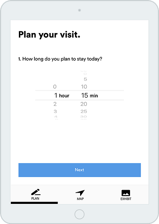Select 20 in the minutes picker
This screenshot has width=159, height=224.
(x=84, y=104)
